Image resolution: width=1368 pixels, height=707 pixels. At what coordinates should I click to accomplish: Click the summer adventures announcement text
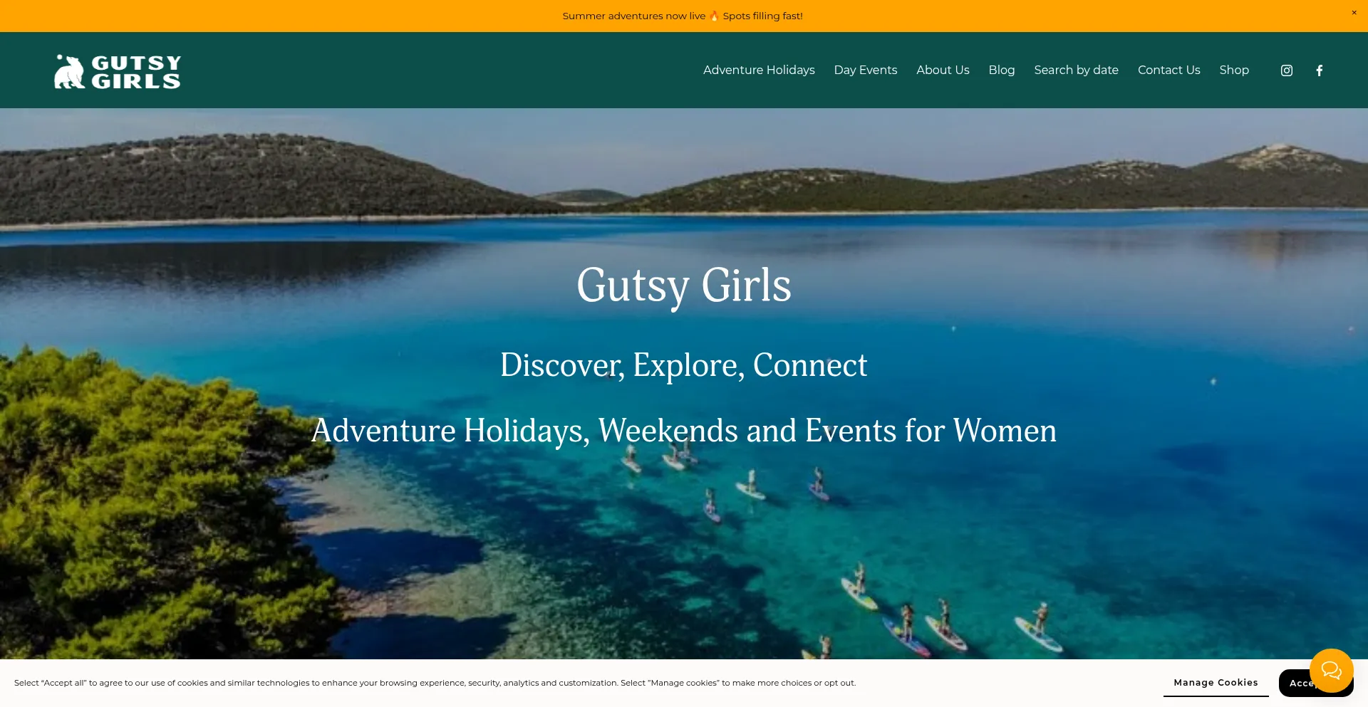[x=683, y=16]
